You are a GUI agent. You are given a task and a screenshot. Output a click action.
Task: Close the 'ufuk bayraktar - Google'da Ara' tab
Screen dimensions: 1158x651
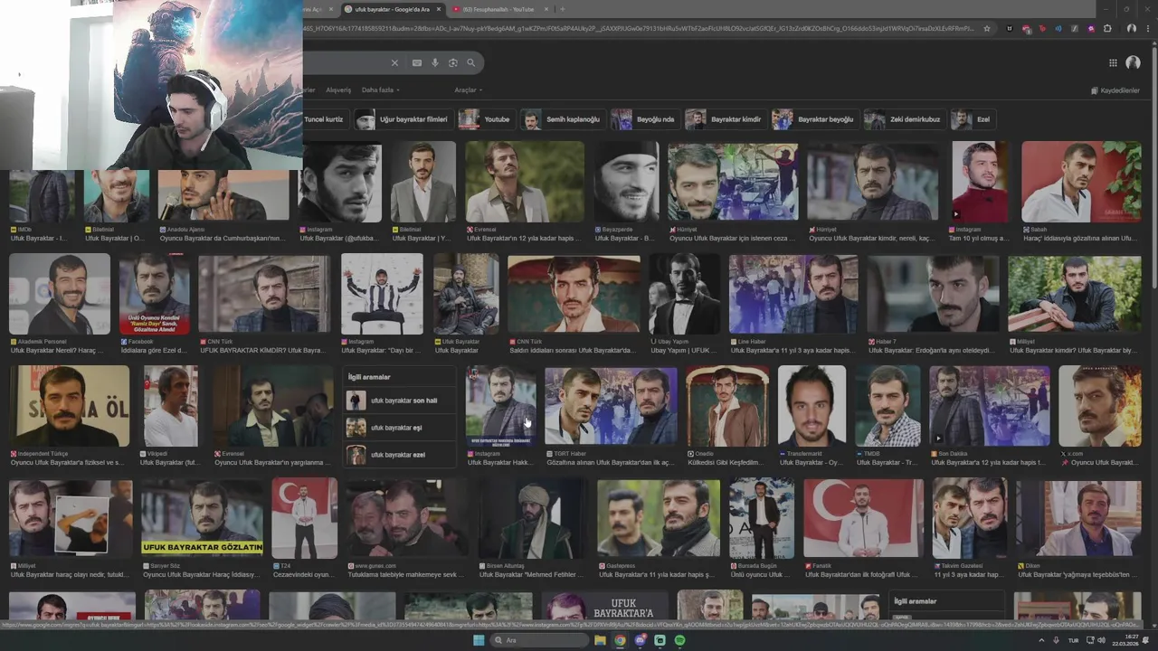point(439,9)
